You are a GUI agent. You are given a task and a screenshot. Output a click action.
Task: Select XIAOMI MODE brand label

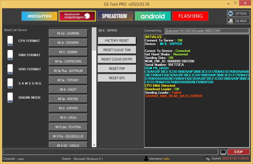click(29, 98)
